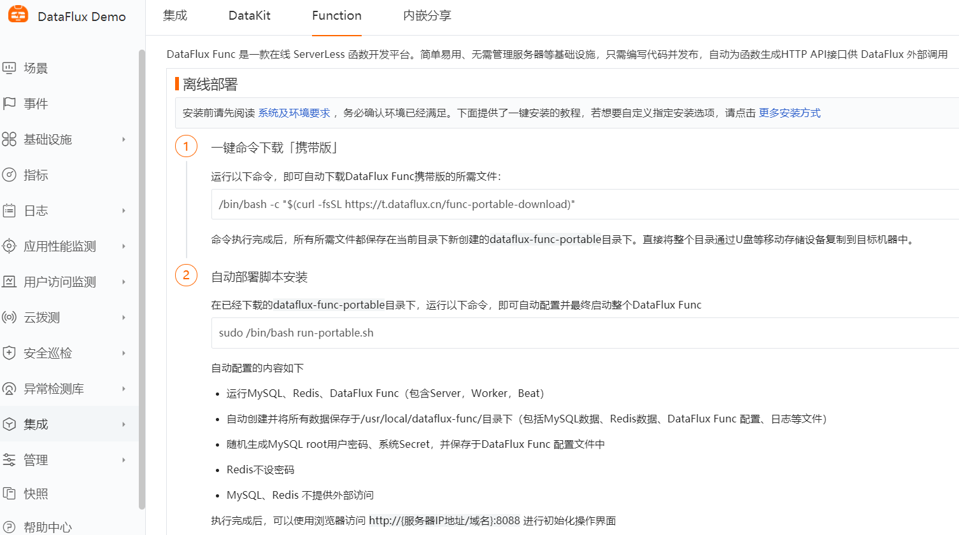Click the 安全巡检 shield icon
The height and width of the screenshot is (535, 959).
[9, 353]
